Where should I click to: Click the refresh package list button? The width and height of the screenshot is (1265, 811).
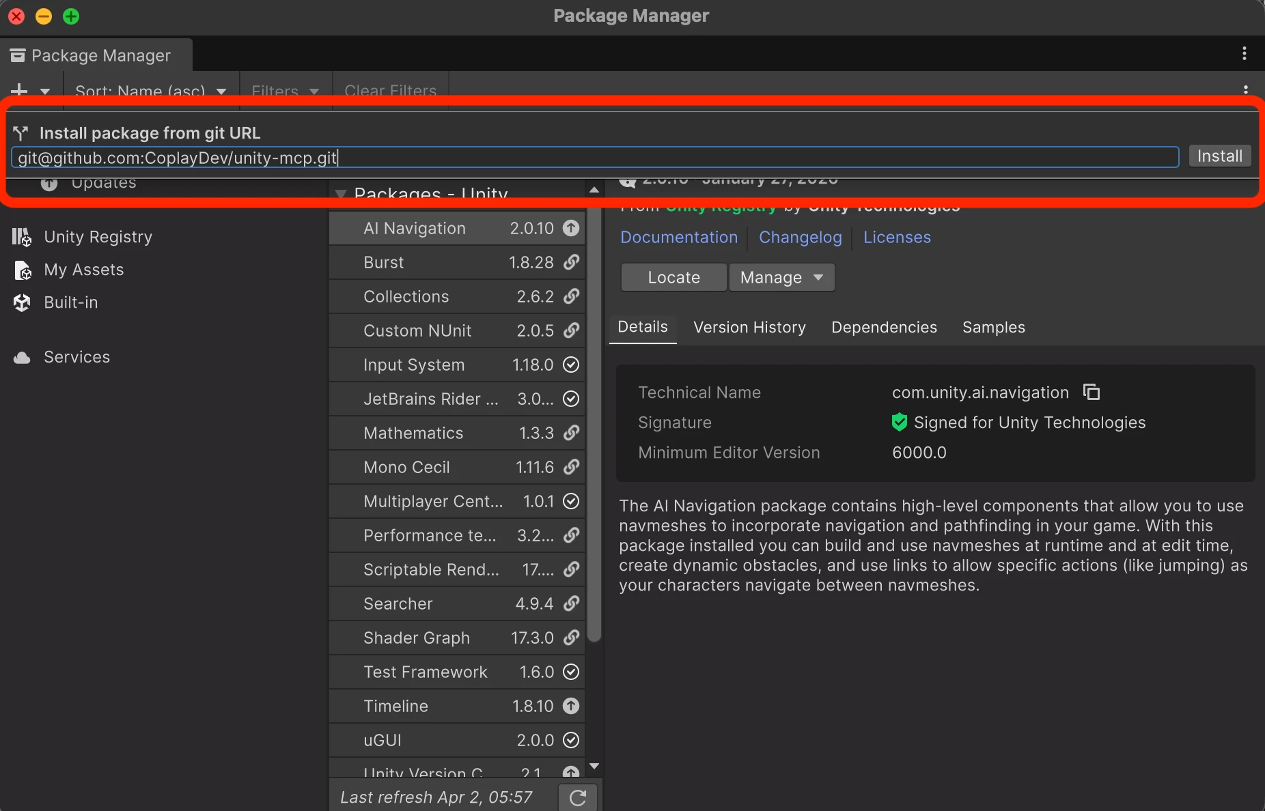(x=578, y=797)
